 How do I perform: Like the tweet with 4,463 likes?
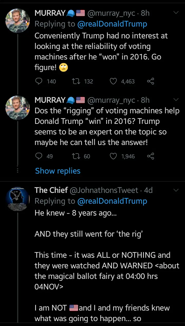click(113, 81)
